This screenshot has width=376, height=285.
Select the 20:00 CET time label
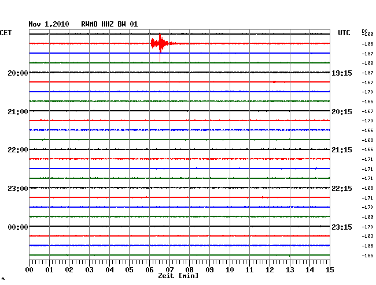point(18,73)
